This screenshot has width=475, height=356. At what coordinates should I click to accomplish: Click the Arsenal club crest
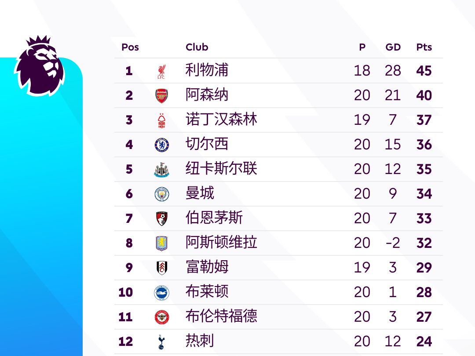pyautogui.click(x=161, y=96)
